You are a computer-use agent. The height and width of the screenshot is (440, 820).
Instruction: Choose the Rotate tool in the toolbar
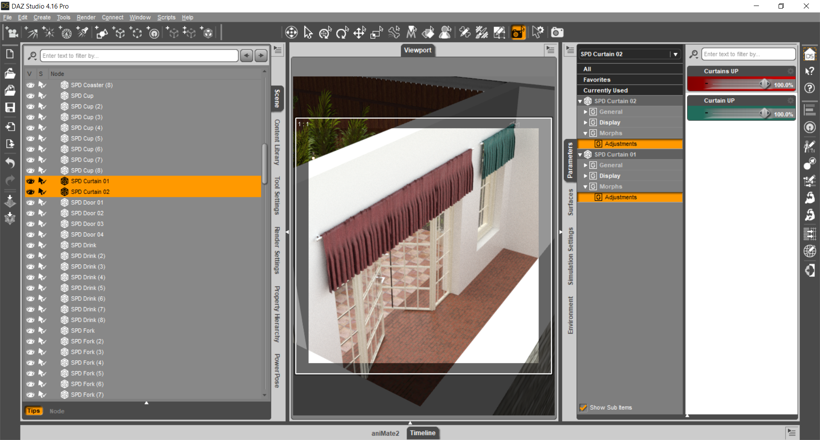(x=343, y=32)
